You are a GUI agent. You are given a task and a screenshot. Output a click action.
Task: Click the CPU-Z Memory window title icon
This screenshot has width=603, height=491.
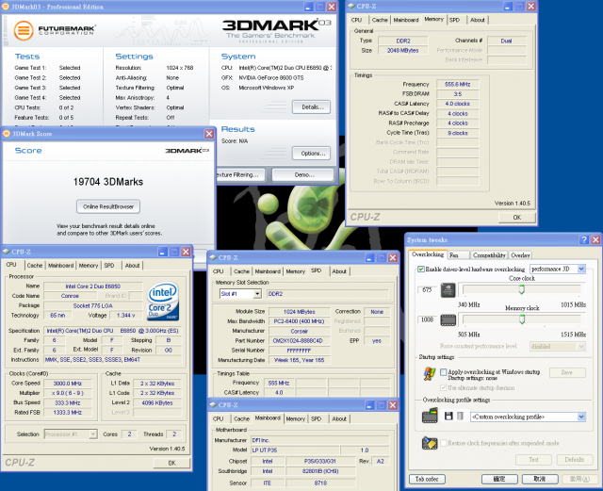(351, 7)
